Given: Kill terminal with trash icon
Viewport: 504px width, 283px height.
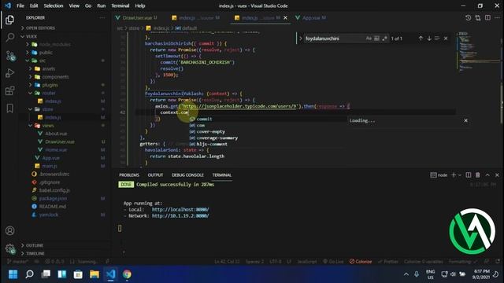Looking at the screenshot, I should coord(478,175).
